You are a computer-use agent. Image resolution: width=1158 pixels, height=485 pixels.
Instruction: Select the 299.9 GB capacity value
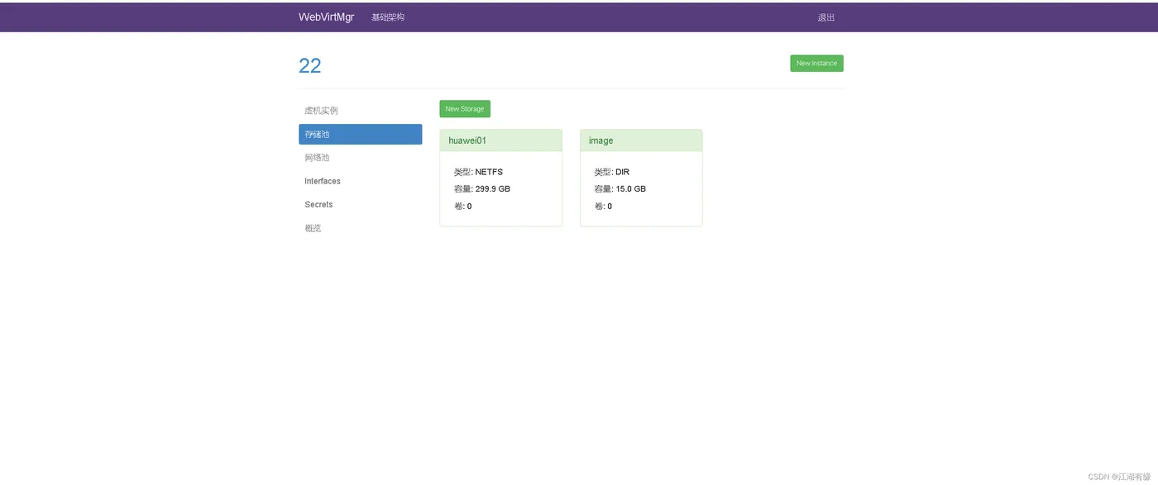[x=493, y=189]
